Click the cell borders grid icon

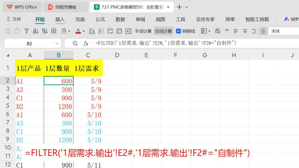(54, 31)
